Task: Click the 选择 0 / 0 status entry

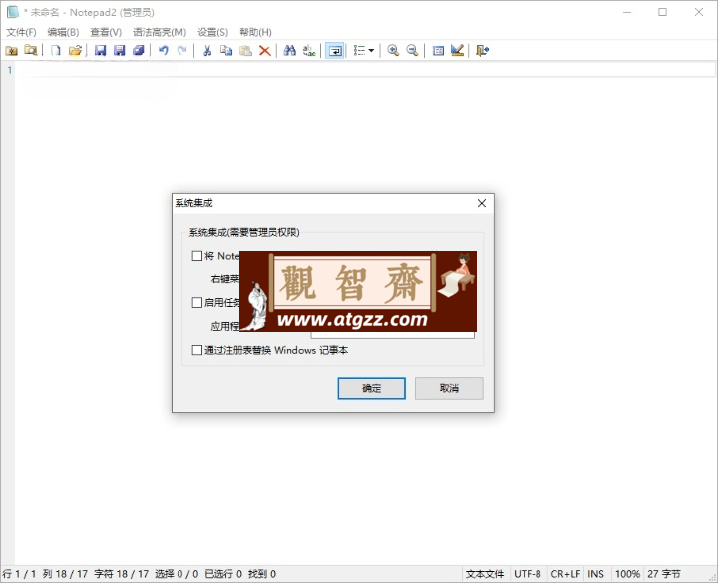Action: [177, 574]
